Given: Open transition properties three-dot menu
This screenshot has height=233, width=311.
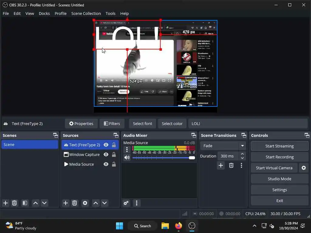Looking at the screenshot, I should click(241, 165).
